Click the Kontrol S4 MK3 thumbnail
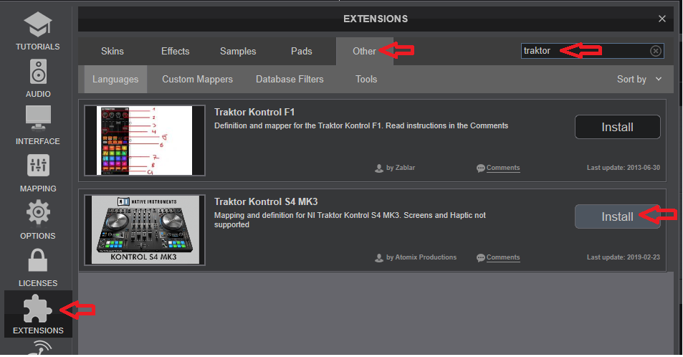The height and width of the screenshot is (357, 683). 145,229
